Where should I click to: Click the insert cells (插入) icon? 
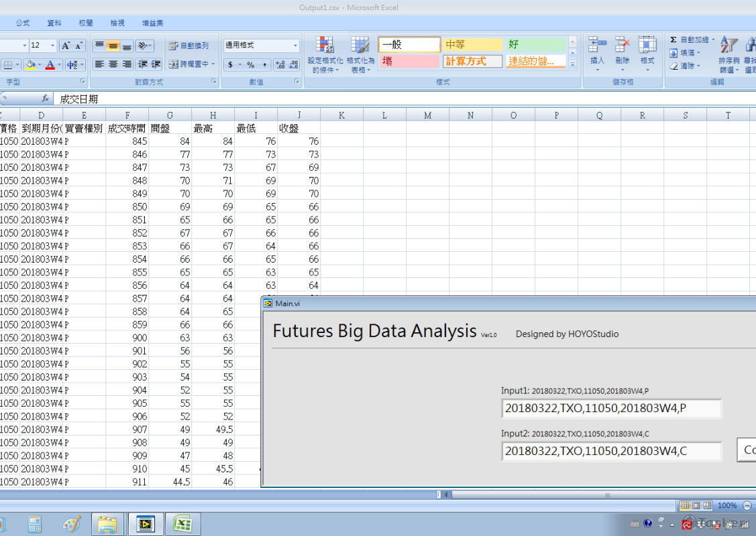[597, 54]
